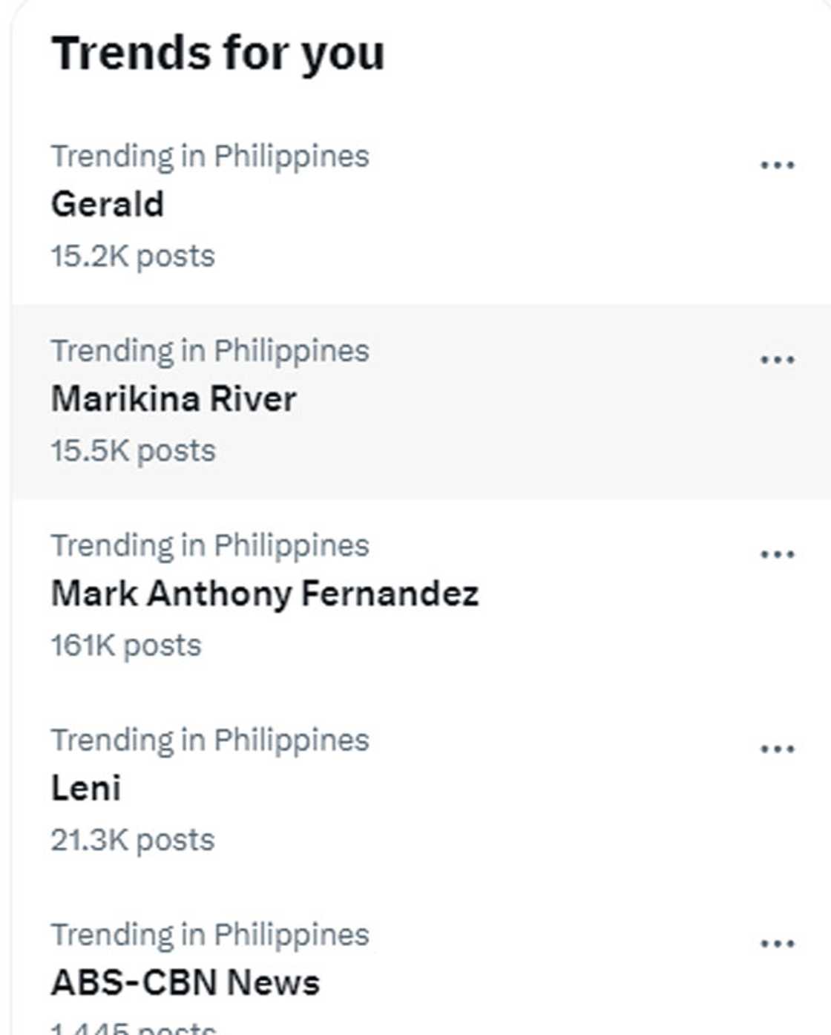The height and width of the screenshot is (1035, 831).
Task: Open more options for Marikina River trend
Action: coord(777,360)
